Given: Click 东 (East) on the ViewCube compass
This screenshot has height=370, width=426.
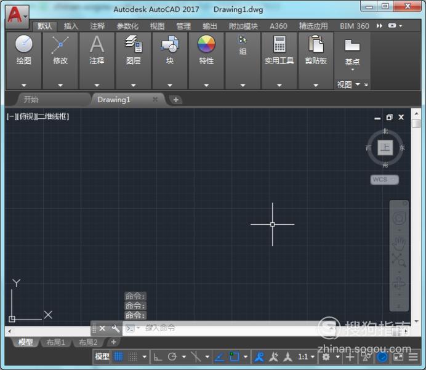Looking at the screenshot, I should pyautogui.click(x=402, y=148).
